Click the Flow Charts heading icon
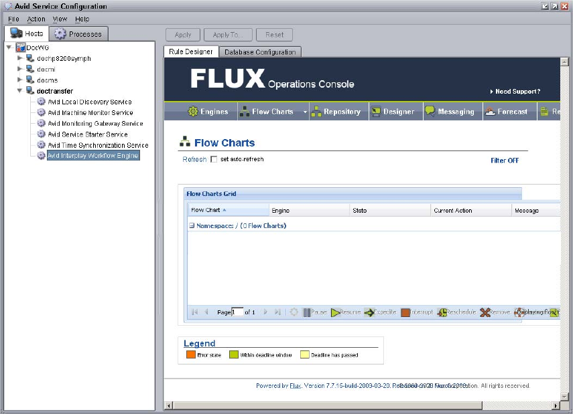 tap(185, 142)
